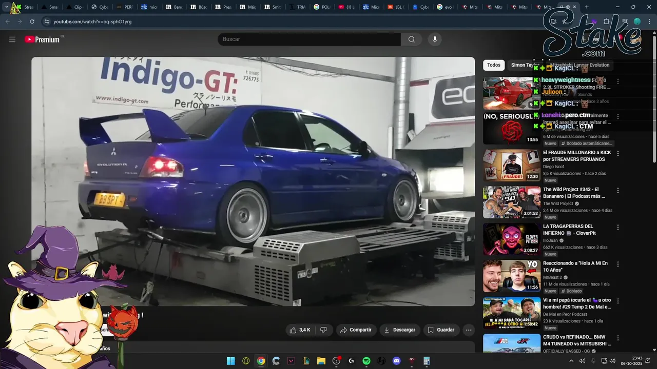
Task: Open the De Mal en Peor 1:58:42 thumbnail
Action: (x=512, y=313)
